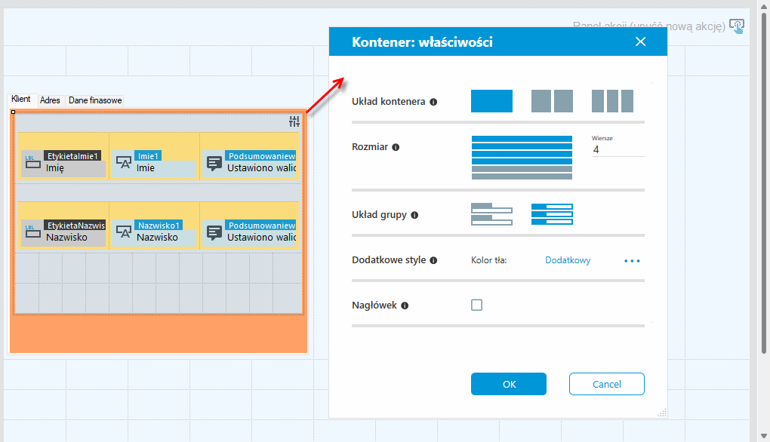Click info icon for Dodatkowe style
Viewport: 770px width, 442px height.
tap(433, 260)
